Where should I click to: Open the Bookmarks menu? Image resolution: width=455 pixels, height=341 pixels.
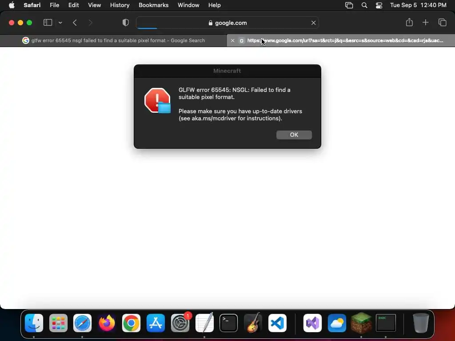pyautogui.click(x=153, y=5)
